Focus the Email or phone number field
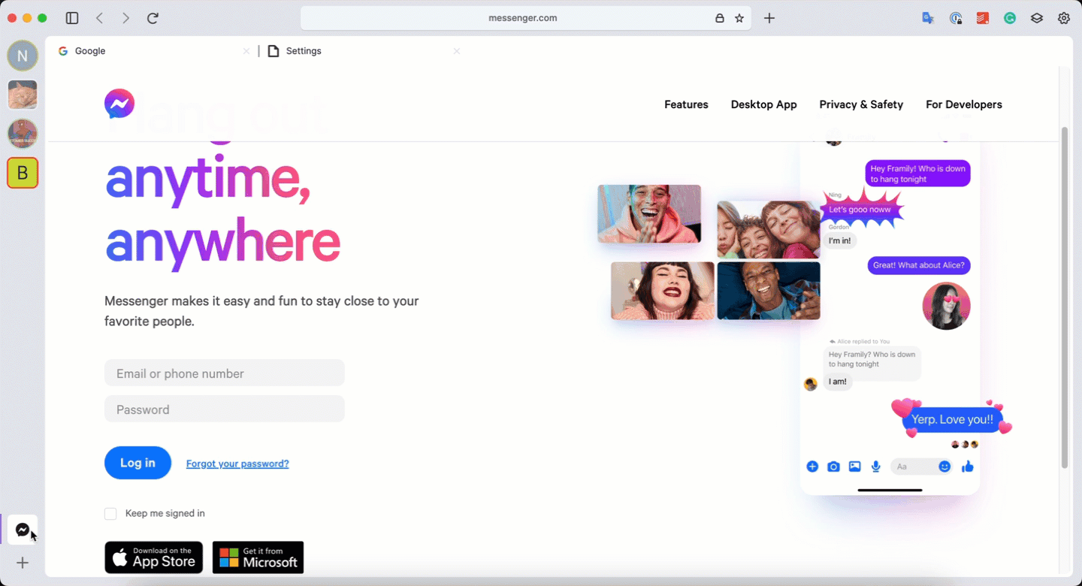The image size is (1082, 586). click(x=225, y=373)
